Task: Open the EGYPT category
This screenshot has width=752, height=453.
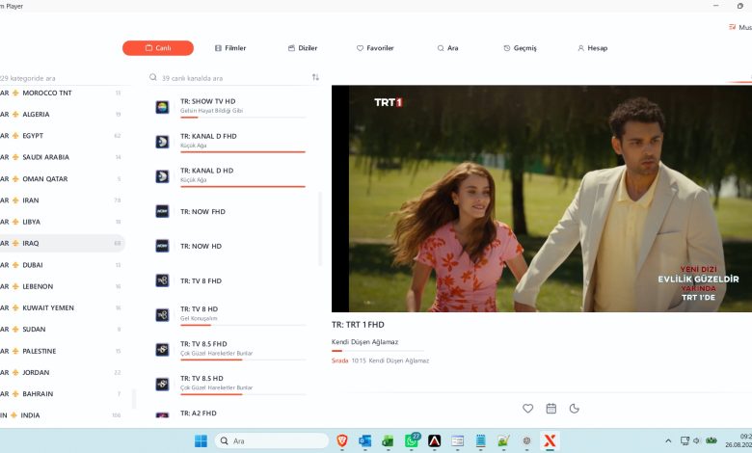Action: pyautogui.click(x=62, y=136)
